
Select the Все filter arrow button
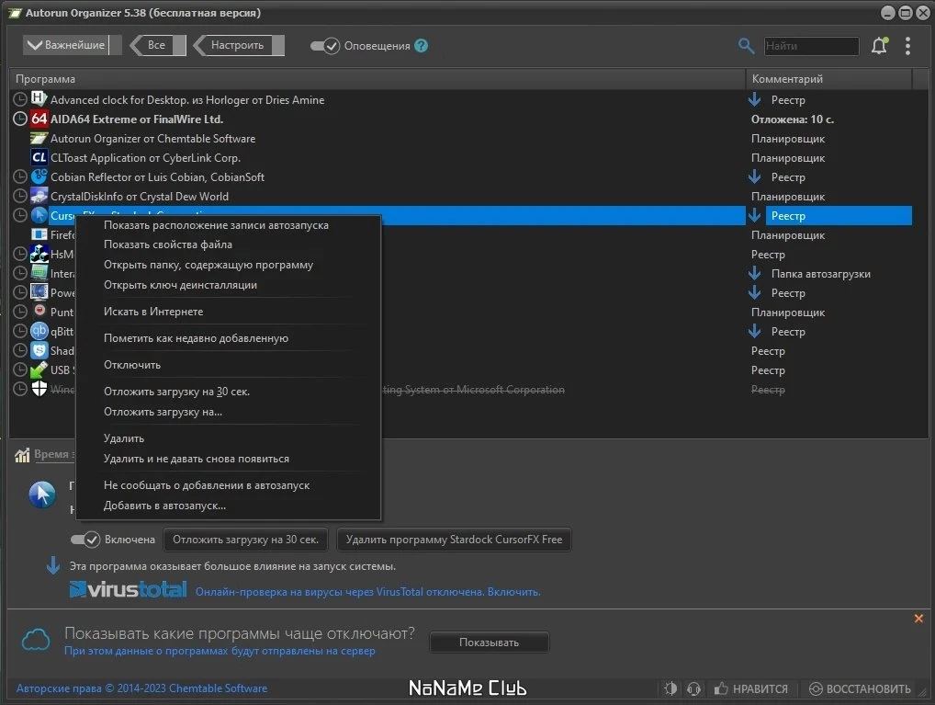tap(158, 45)
